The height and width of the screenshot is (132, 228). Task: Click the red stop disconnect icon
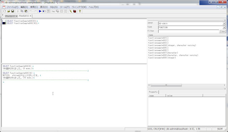pyautogui.click(x=75, y=11)
